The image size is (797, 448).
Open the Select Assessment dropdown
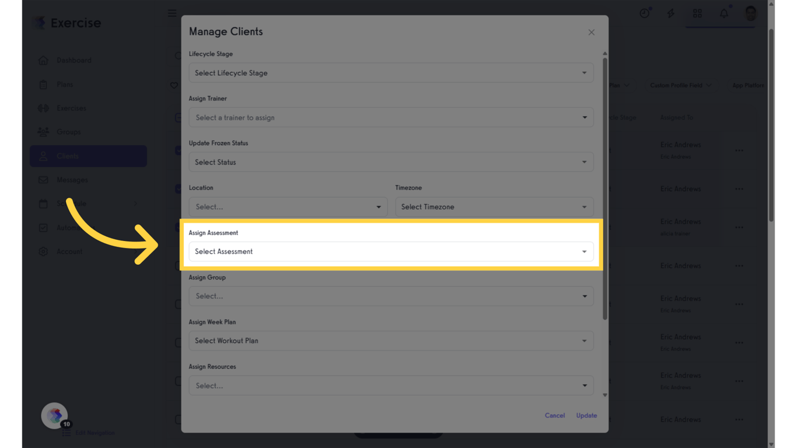[391, 251]
